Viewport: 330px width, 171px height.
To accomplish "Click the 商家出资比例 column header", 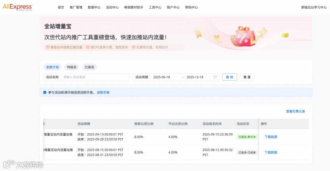I will coord(144,124).
